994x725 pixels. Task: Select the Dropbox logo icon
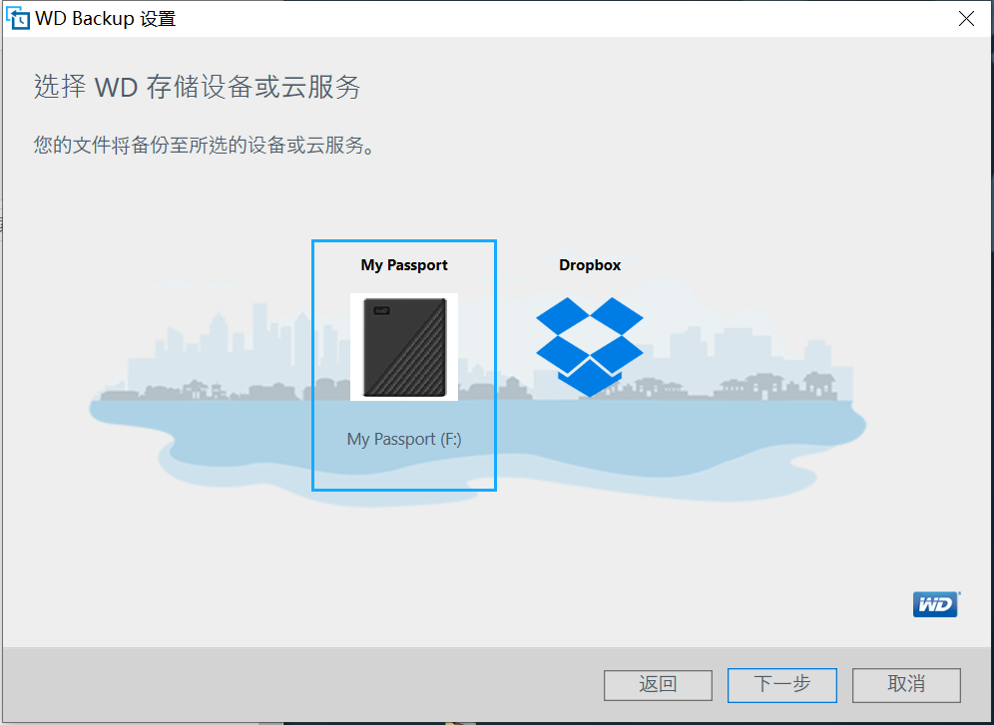(x=590, y=347)
